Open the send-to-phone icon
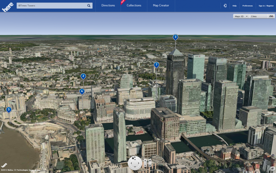This screenshot has width=276, height=173. [225, 5]
